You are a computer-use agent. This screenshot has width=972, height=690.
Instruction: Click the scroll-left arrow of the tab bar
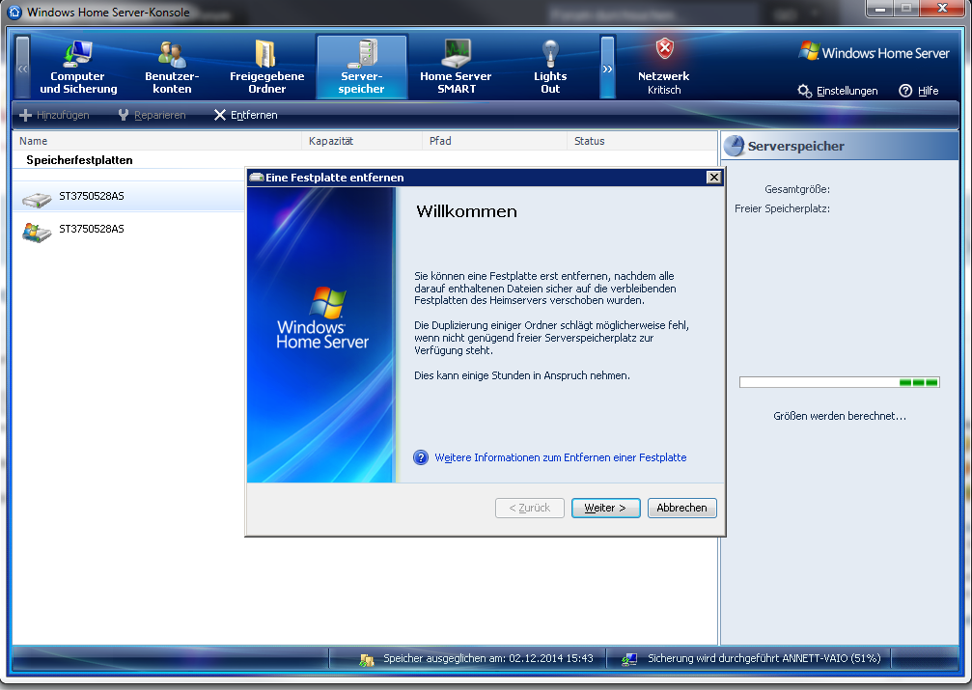pos(22,68)
